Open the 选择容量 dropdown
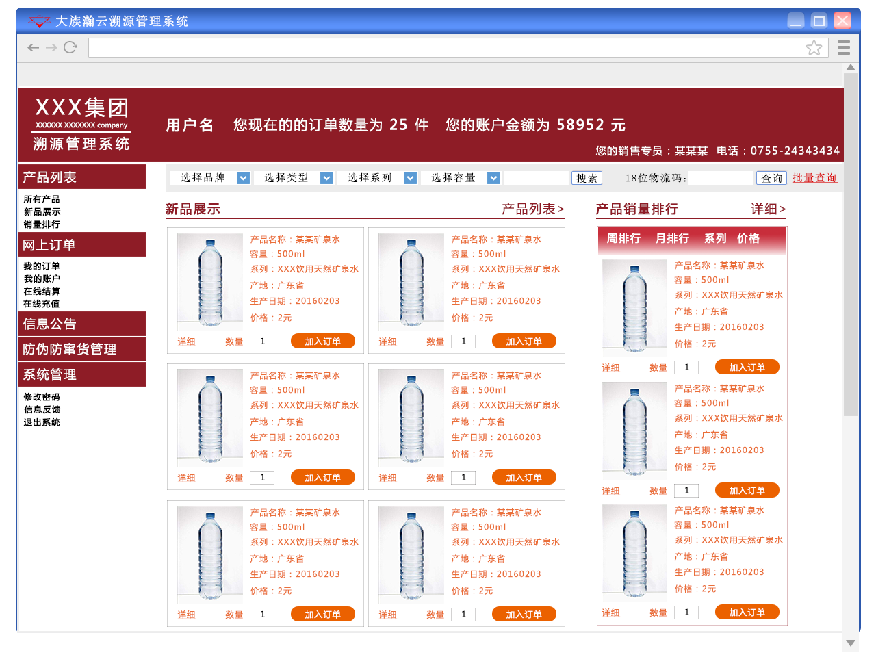The image size is (876, 657). 493,178
